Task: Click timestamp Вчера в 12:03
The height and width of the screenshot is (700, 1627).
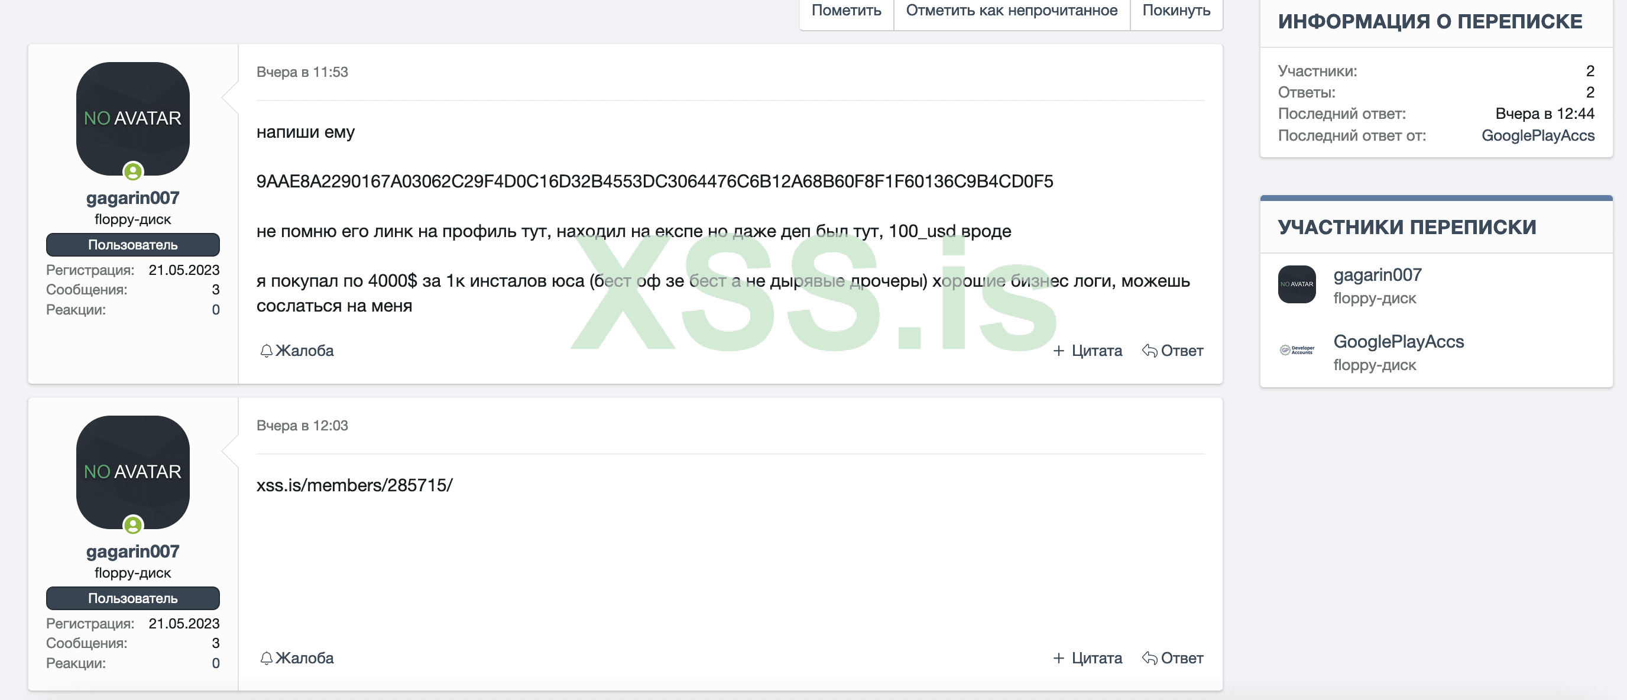Action: [302, 426]
